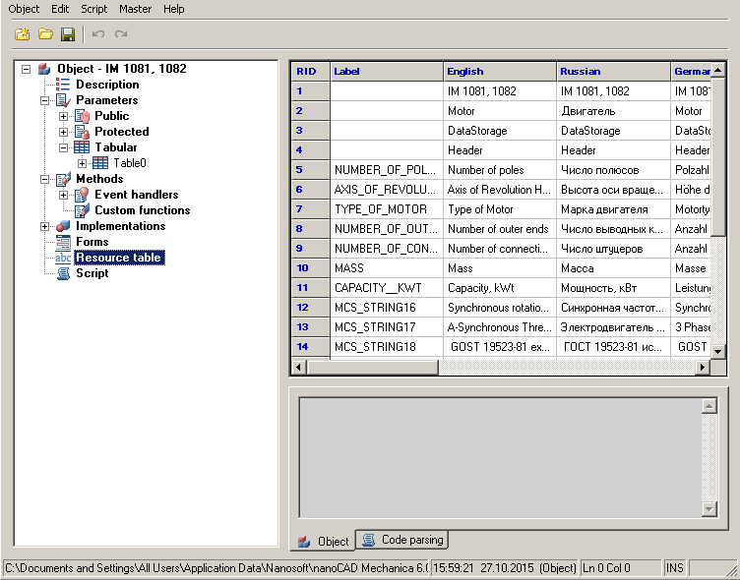This screenshot has height=580, width=740.
Task: Expand the Implementations tree node
Action: click(x=45, y=226)
